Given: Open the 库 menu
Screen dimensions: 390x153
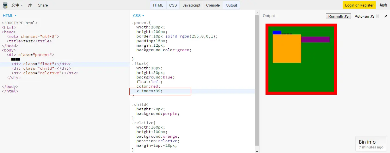Looking at the screenshot, I should tap(30, 5).
